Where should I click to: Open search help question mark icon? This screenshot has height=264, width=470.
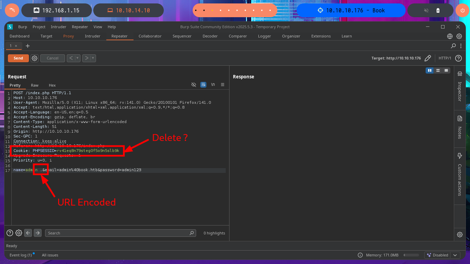[x=10, y=233]
